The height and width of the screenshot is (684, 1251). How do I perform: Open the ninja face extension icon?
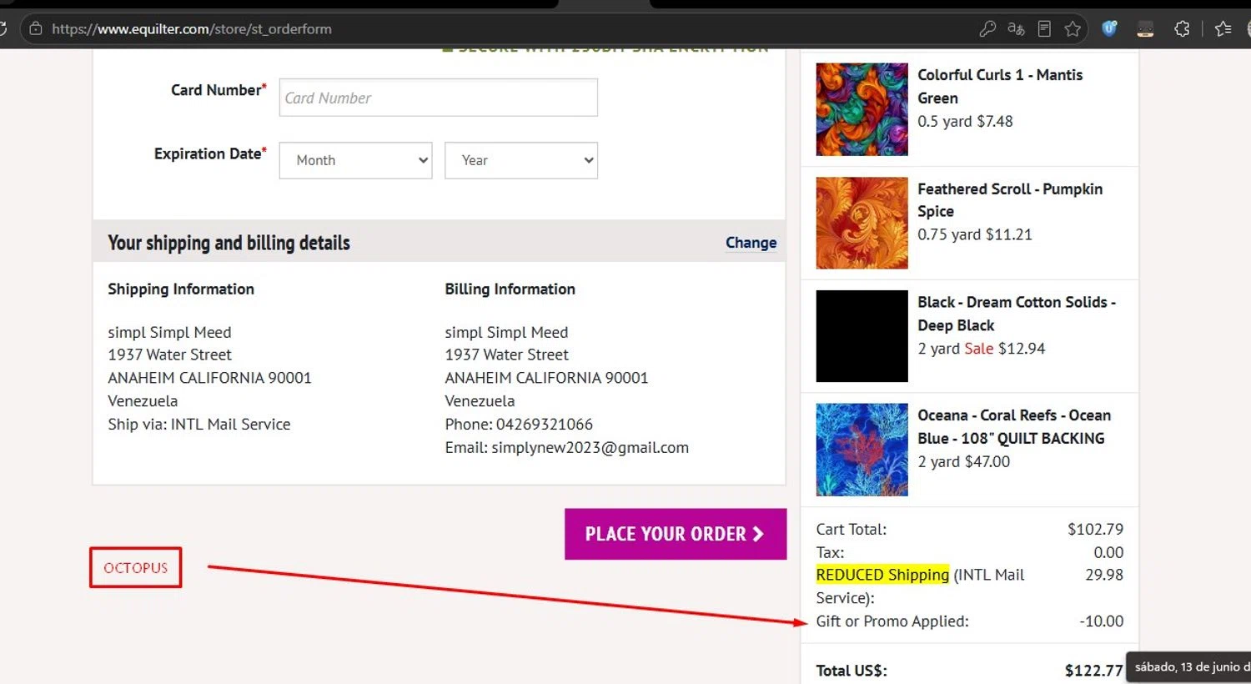click(1145, 29)
